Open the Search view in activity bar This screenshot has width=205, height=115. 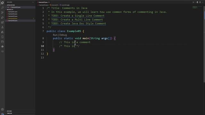tap(2, 8)
